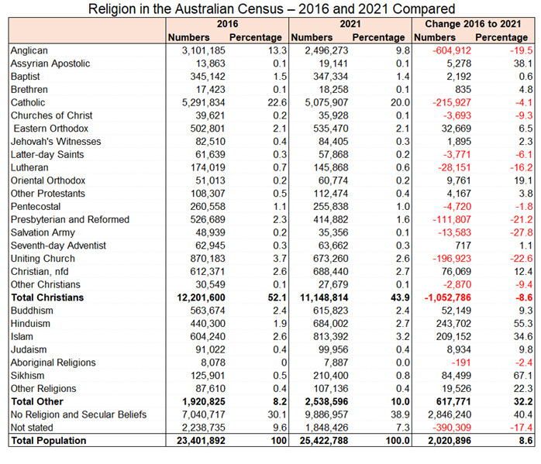Viewport: 541px width, 464px height.
Task: Click the table title about Religion in the Australian Census
Action: (270, 9)
